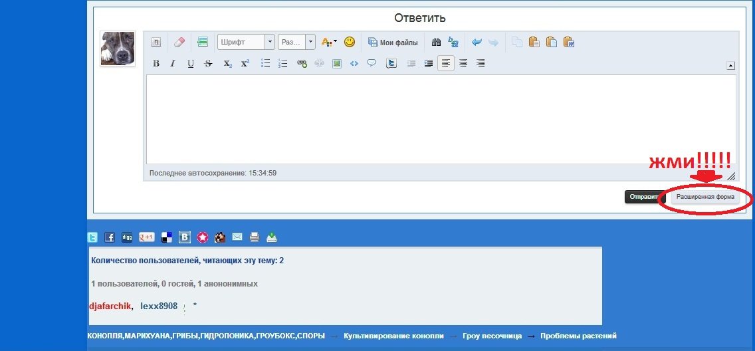755x351 pixels.
Task: Toggle underline formatting
Action: [191, 63]
